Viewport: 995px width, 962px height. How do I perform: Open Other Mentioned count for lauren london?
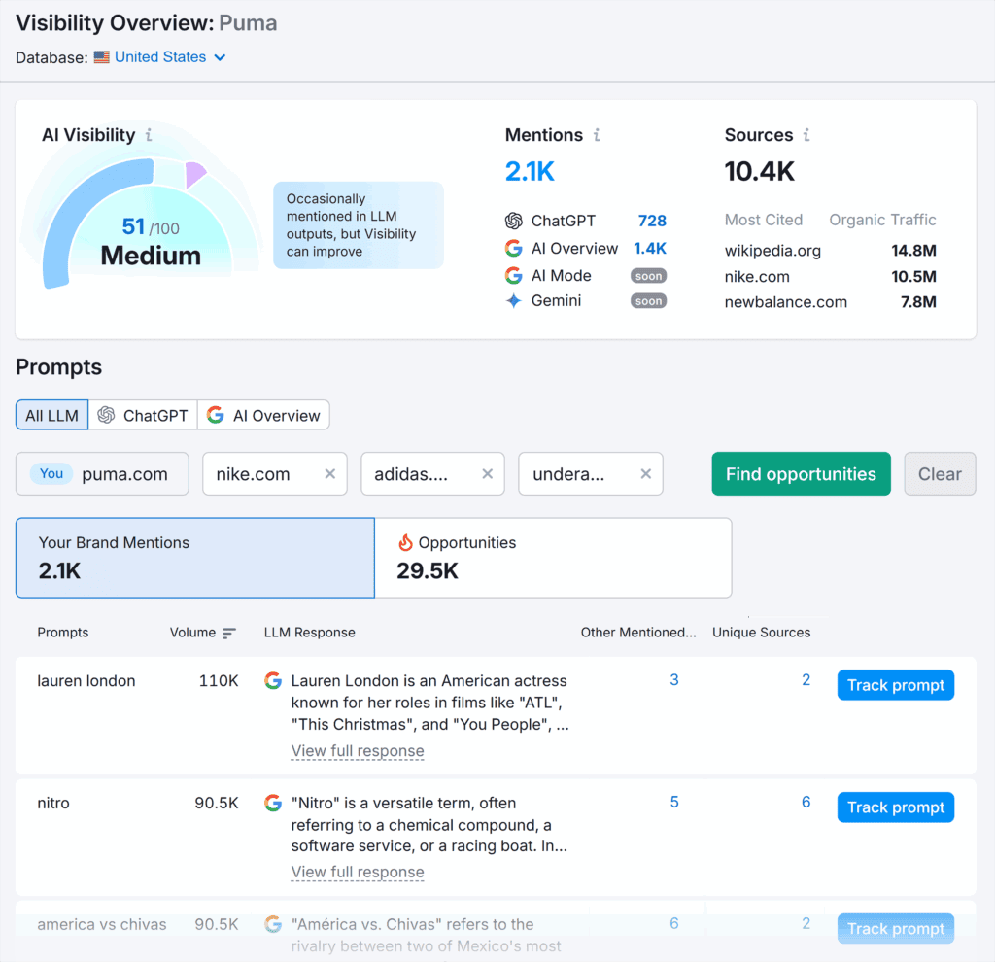point(673,679)
